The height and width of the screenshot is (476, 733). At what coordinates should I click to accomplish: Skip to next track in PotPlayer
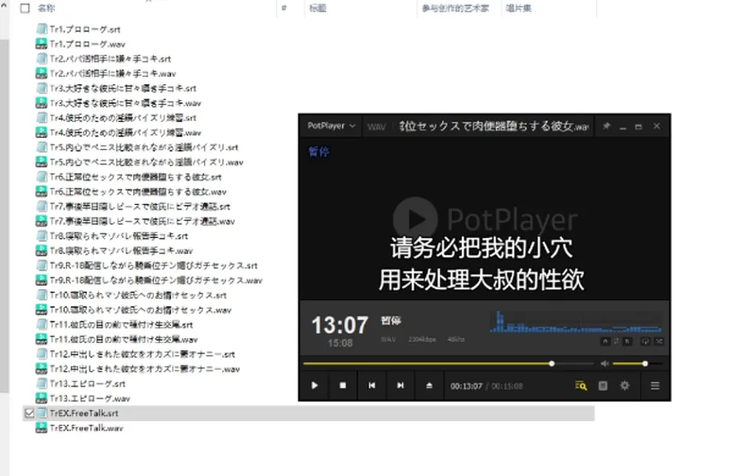(400, 385)
